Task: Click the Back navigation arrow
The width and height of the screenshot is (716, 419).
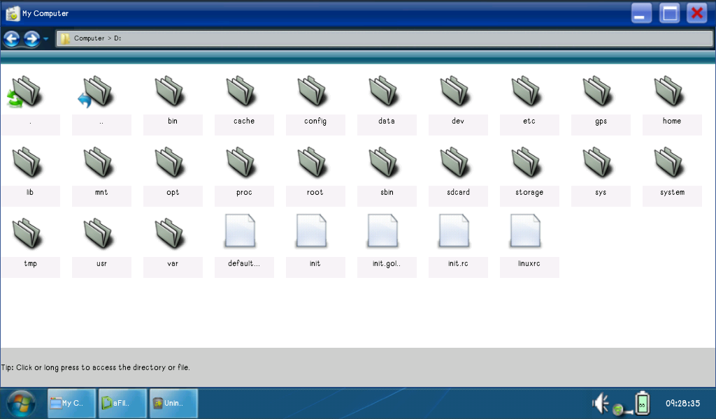Action: pos(12,38)
